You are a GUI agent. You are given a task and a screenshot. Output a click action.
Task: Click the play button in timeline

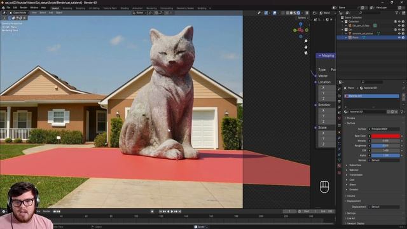tap(172, 212)
